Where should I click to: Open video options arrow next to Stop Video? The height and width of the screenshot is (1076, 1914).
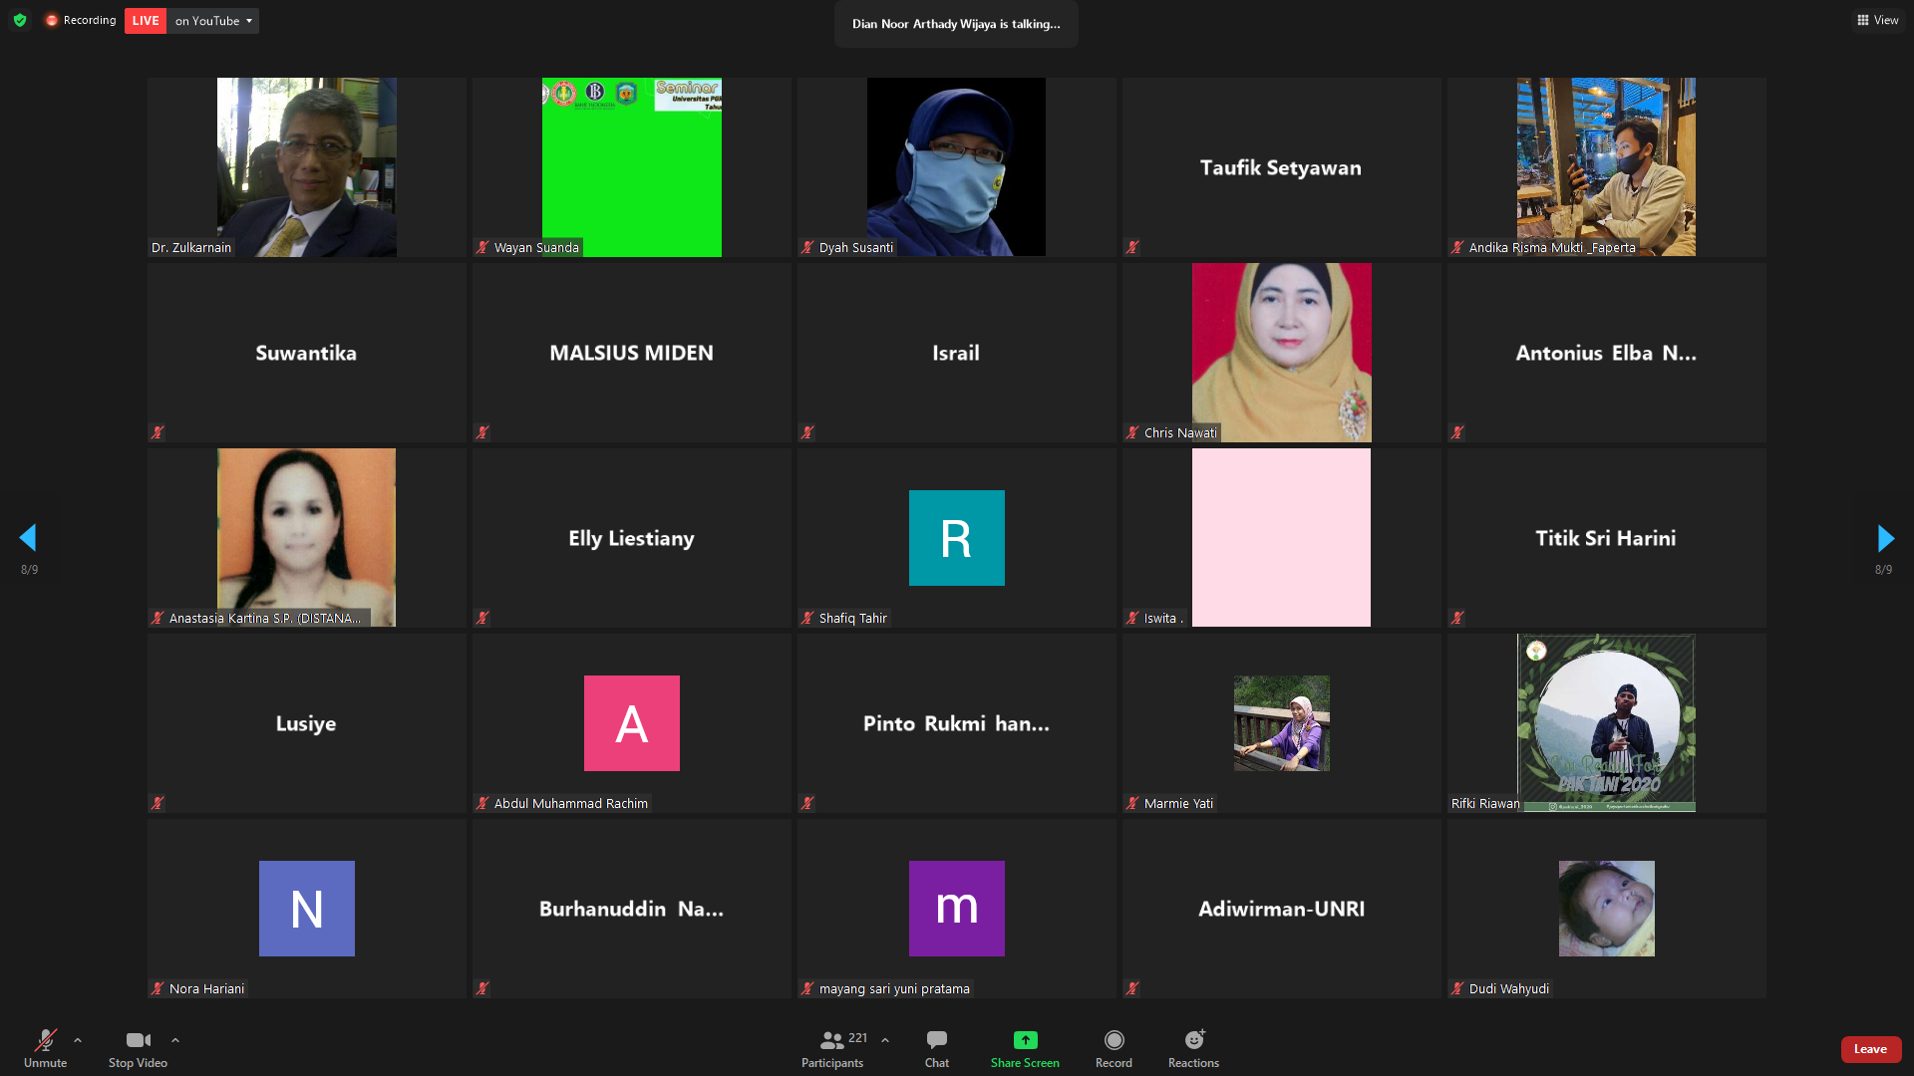tap(175, 1040)
